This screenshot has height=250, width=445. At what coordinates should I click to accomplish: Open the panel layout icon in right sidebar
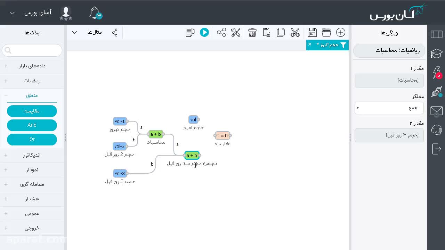pos(437,34)
